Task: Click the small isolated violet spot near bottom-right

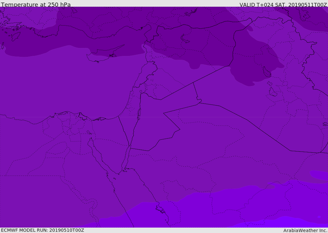Action: (319, 217)
